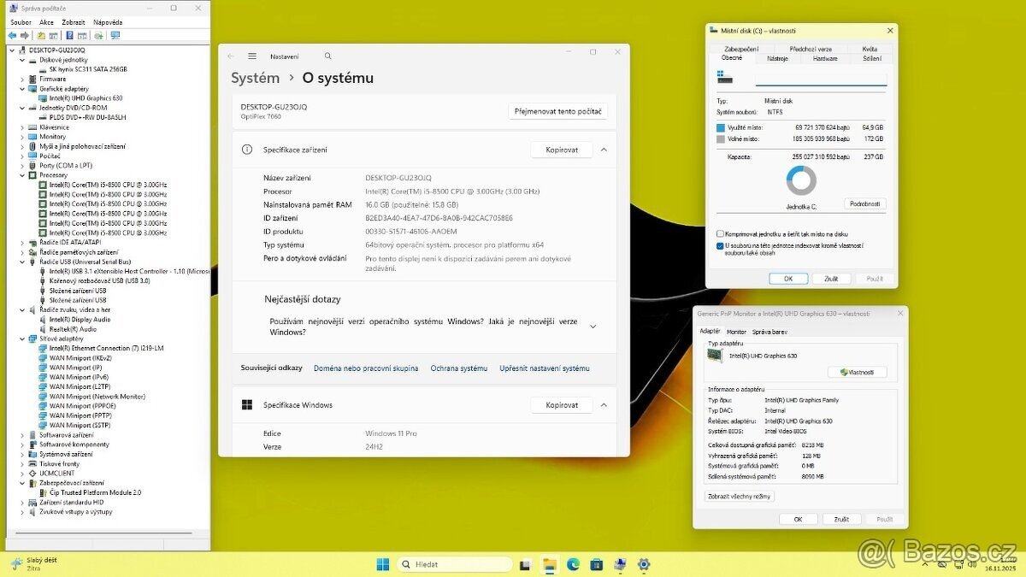
Task: Open the Device Manager back navigation arrow
Action: pos(12,35)
